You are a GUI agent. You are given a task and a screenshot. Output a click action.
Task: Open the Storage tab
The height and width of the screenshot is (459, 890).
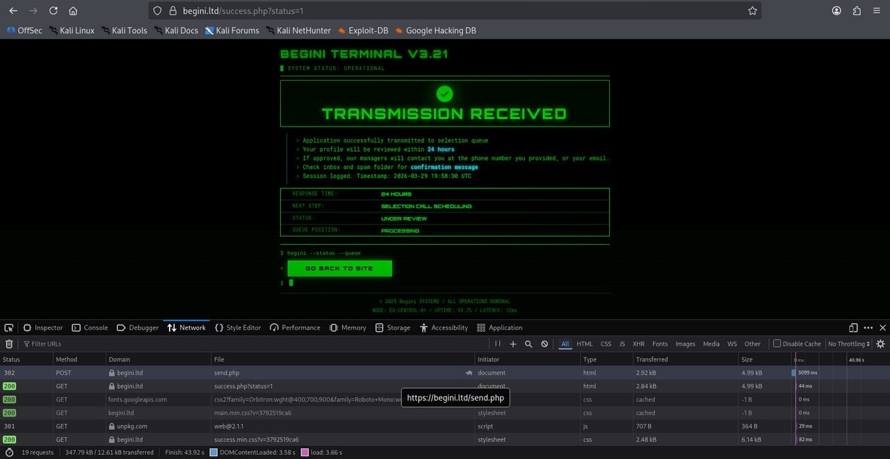(x=393, y=328)
